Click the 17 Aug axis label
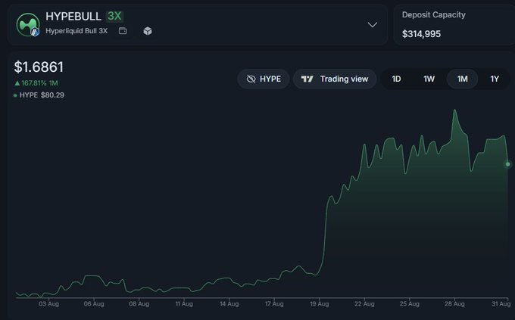 274,304
